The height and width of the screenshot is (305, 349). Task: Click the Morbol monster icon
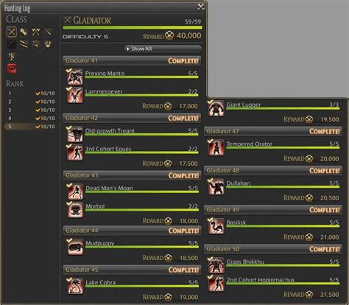(x=75, y=210)
